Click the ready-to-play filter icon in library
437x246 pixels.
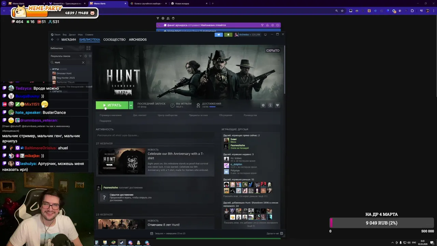pos(90,56)
